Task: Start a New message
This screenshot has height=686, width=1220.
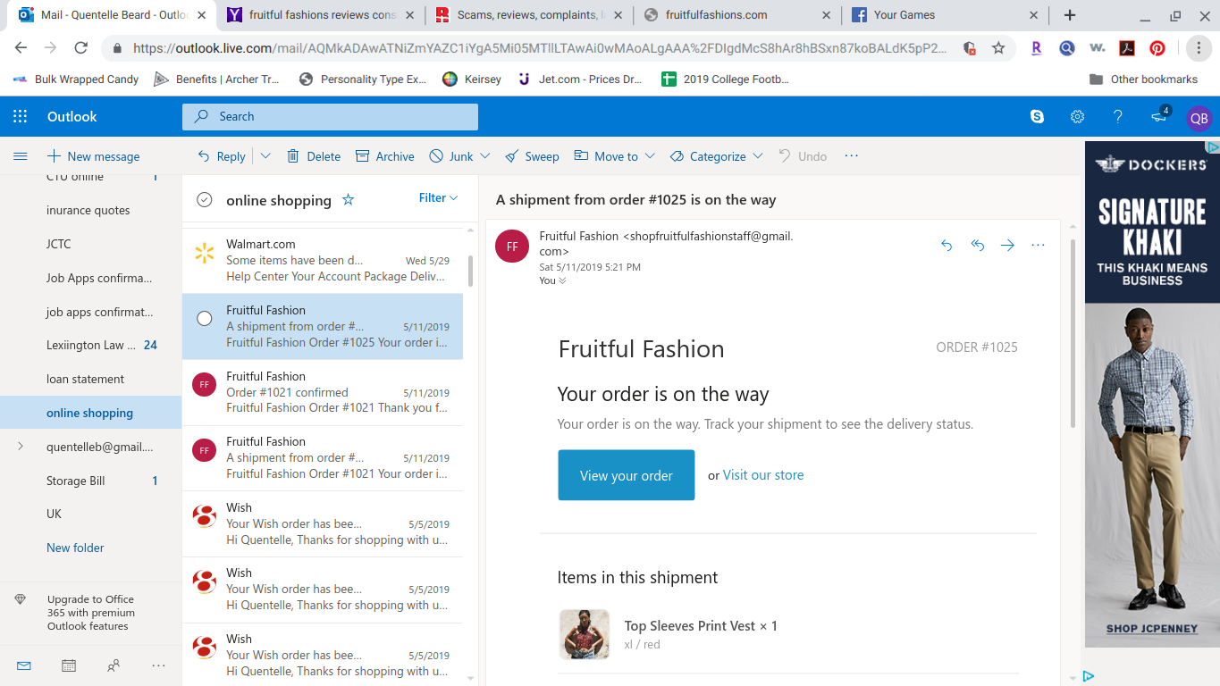Action: 93,156
